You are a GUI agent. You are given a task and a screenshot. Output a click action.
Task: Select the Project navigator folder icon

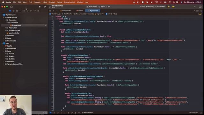coord(10,11)
